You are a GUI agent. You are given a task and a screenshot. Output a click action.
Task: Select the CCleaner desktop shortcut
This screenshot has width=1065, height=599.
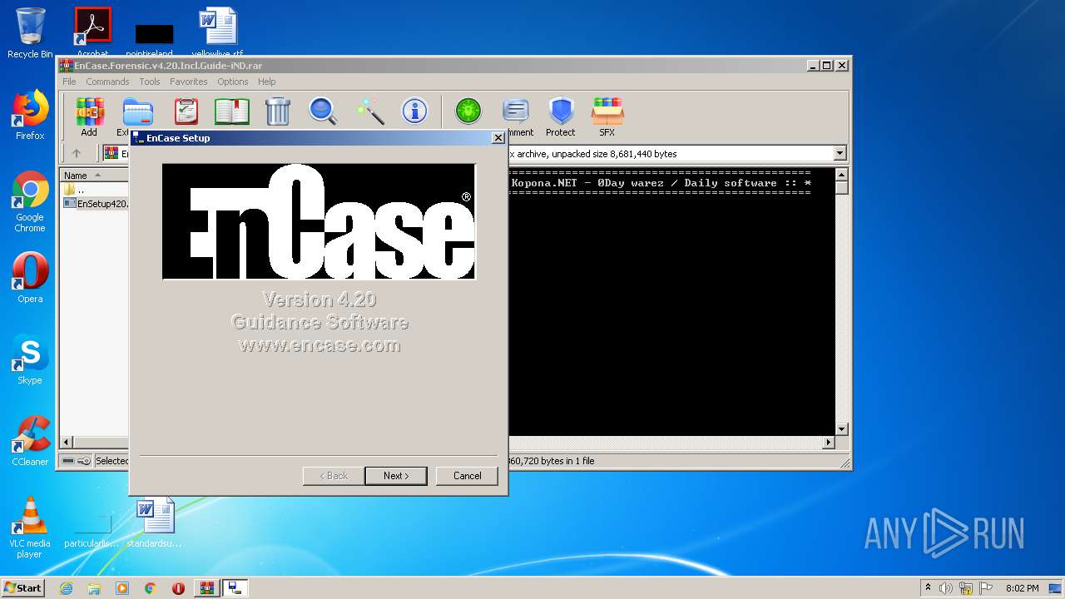coord(30,441)
